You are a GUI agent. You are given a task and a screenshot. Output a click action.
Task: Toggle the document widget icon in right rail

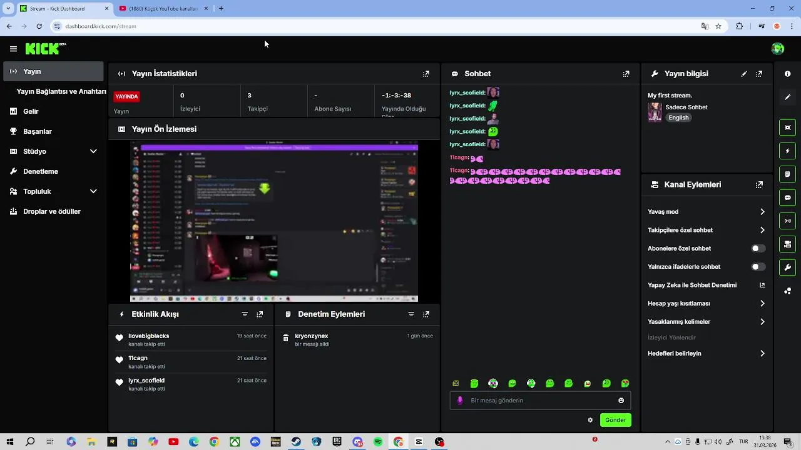pyautogui.click(x=787, y=174)
